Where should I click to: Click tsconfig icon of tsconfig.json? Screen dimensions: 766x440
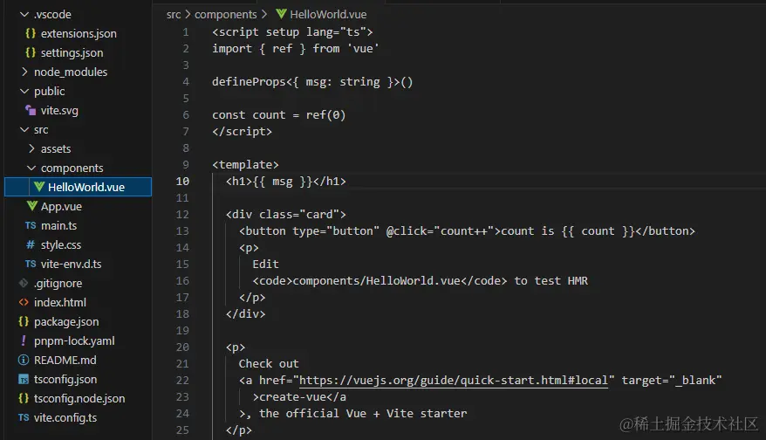pyautogui.click(x=24, y=380)
